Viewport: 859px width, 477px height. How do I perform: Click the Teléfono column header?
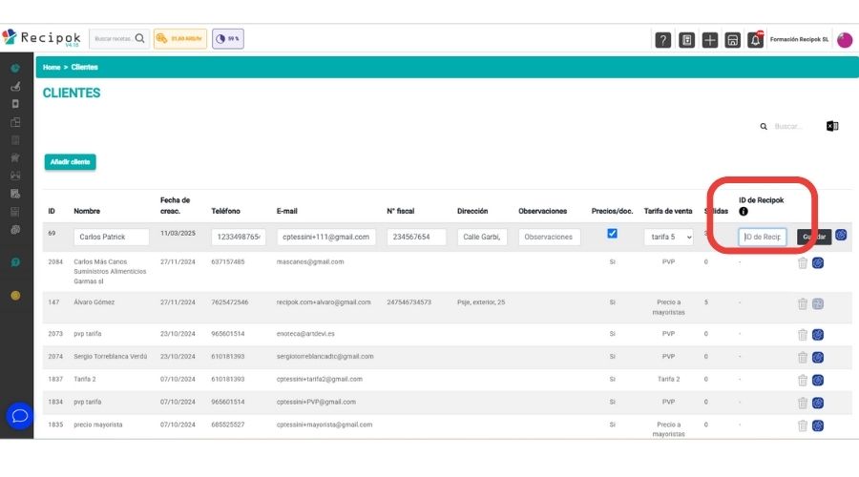point(225,211)
